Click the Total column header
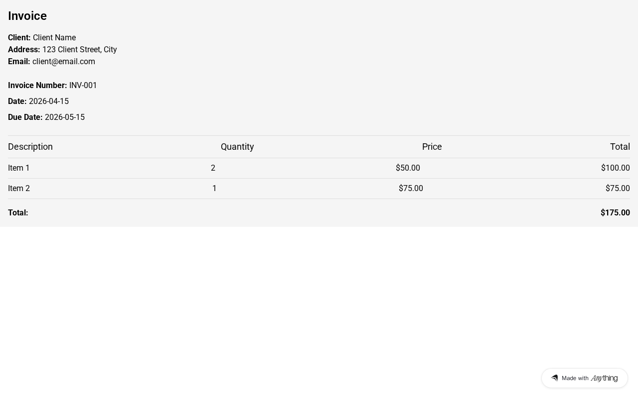Viewport: 638px width, 398px height. pos(620,147)
